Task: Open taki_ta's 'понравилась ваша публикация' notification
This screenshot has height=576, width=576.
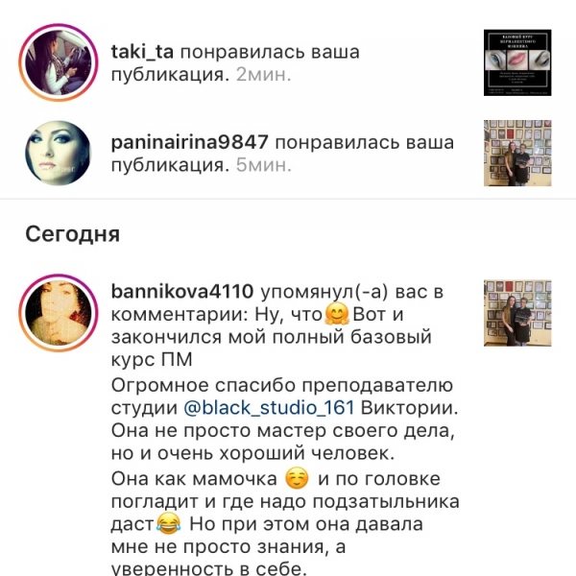Action: click(x=235, y=63)
